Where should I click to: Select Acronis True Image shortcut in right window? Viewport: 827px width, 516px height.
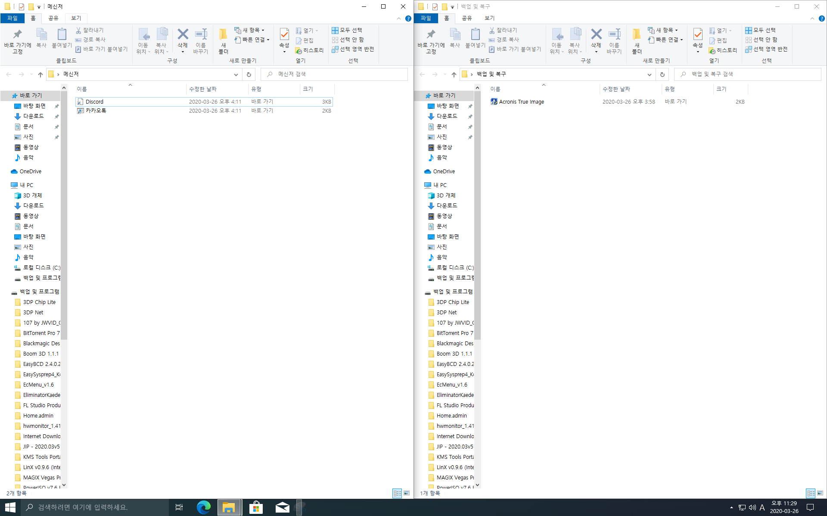[x=618, y=102]
